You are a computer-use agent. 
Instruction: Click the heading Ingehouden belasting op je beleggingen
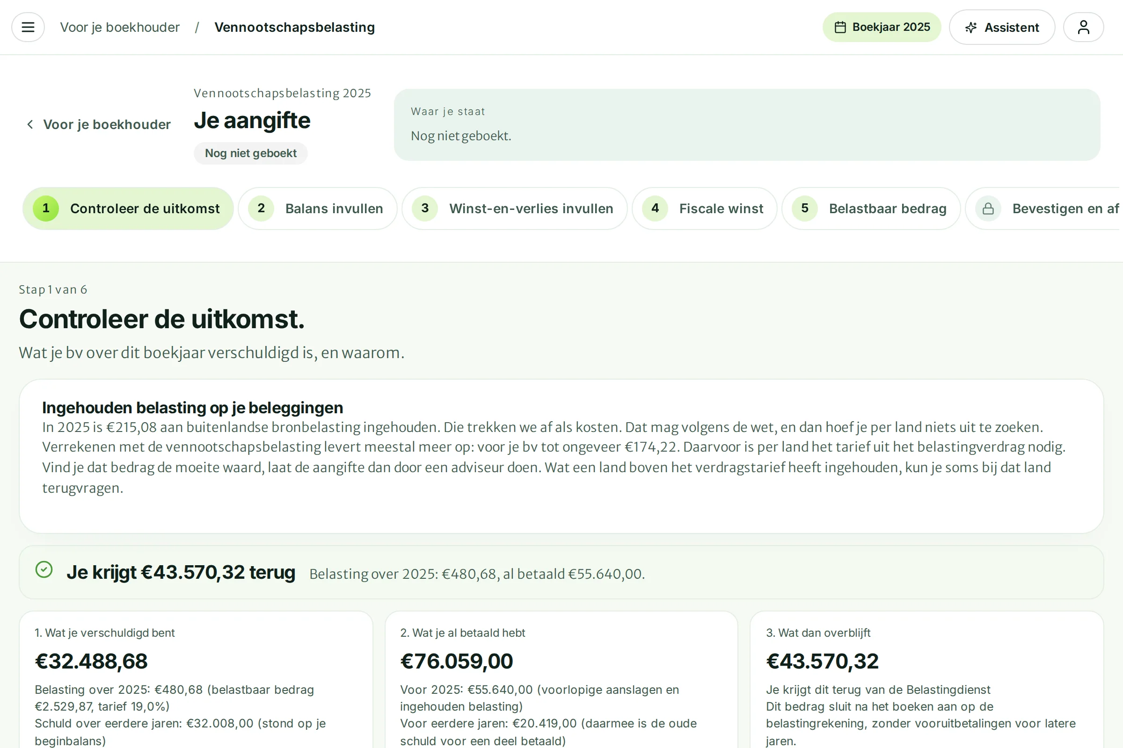192,407
